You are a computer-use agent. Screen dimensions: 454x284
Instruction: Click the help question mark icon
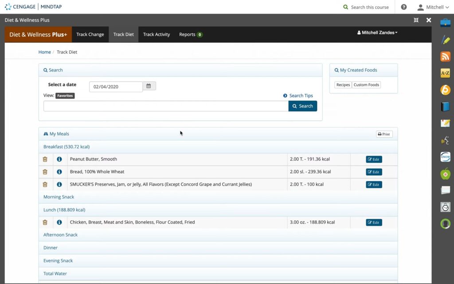click(403, 7)
